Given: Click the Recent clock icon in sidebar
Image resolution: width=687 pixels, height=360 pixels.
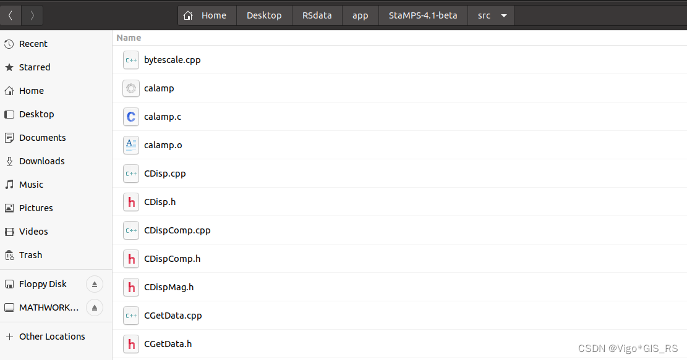Looking at the screenshot, I should pos(9,44).
